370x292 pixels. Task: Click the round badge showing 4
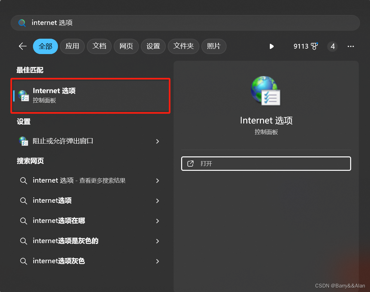pyautogui.click(x=333, y=46)
